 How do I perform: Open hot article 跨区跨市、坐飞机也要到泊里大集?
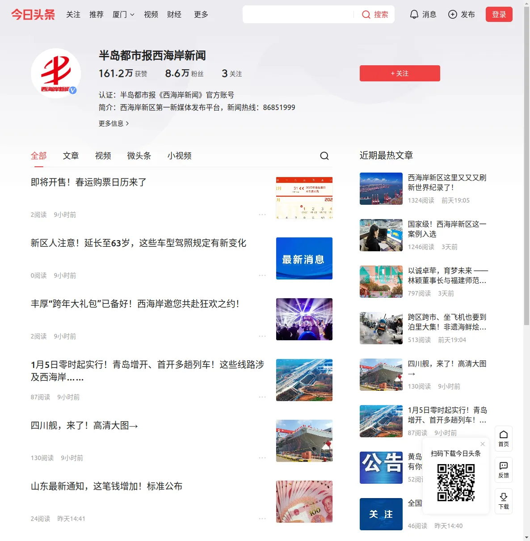tap(447, 322)
